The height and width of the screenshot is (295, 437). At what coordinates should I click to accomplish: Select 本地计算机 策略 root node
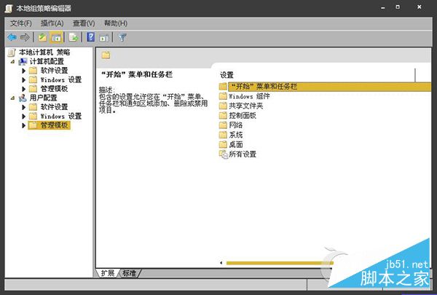pos(44,52)
